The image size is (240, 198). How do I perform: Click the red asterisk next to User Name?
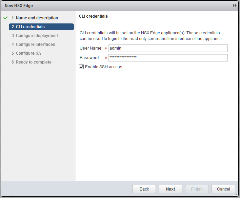coord(105,49)
